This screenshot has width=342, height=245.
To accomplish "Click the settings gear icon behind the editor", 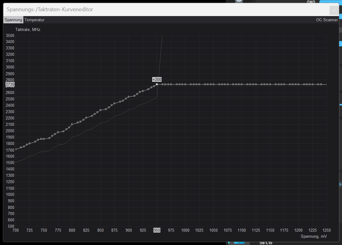I will pos(311,1).
